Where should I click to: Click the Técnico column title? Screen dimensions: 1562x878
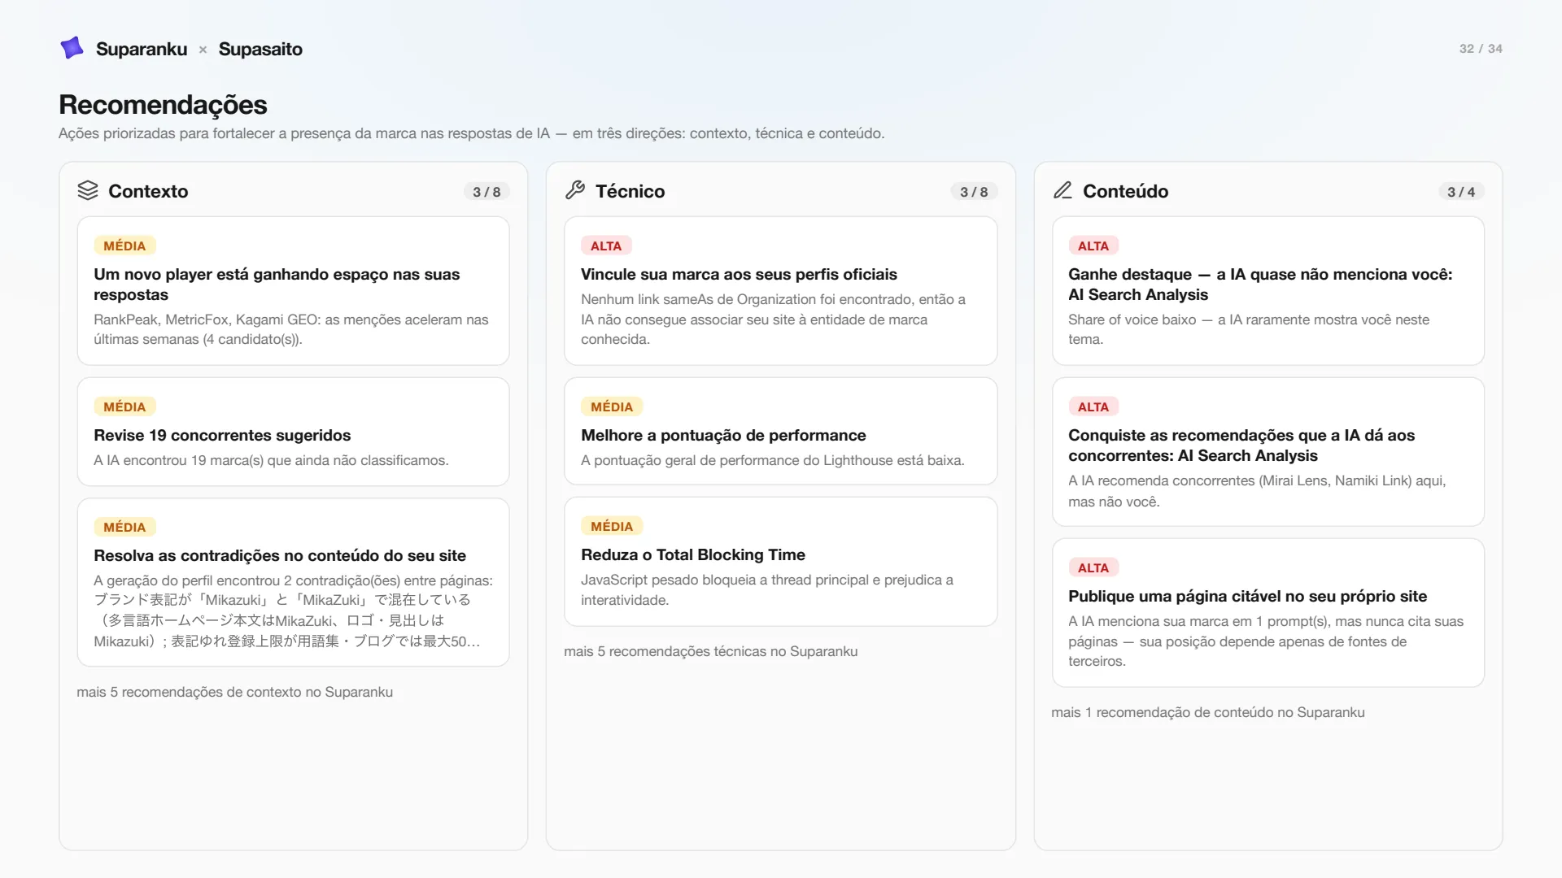630,191
